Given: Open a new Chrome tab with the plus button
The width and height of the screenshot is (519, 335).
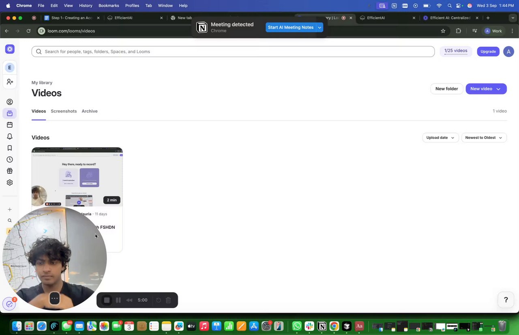Looking at the screenshot, I should pos(488,18).
